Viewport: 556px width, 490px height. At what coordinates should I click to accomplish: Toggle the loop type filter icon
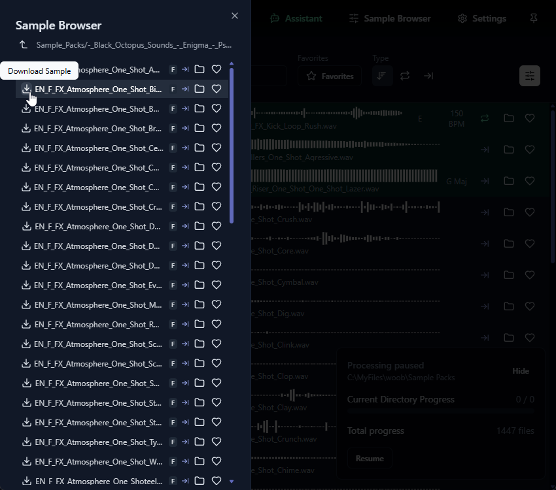click(405, 76)
